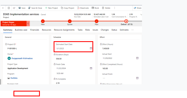Click Application Development project type value
Screen dimensions: 187x98
click(x=18, y=68)
